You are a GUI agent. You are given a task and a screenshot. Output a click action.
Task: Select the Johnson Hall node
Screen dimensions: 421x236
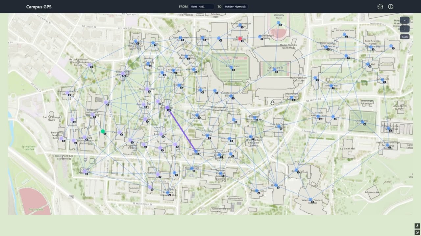coord(332,86)
